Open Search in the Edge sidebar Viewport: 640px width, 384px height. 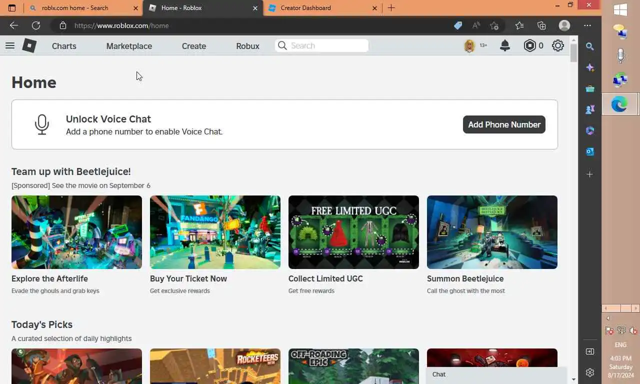click(590, 46)
